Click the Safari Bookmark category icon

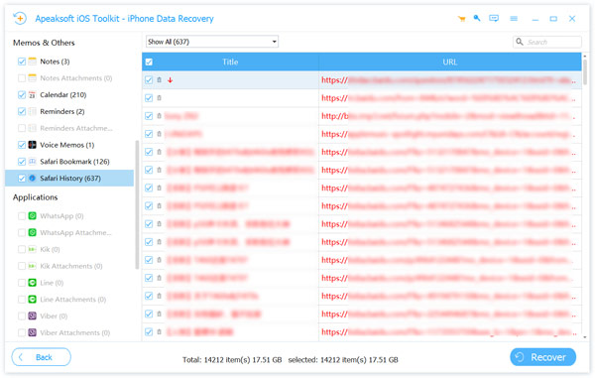click(x=33, y=162)
